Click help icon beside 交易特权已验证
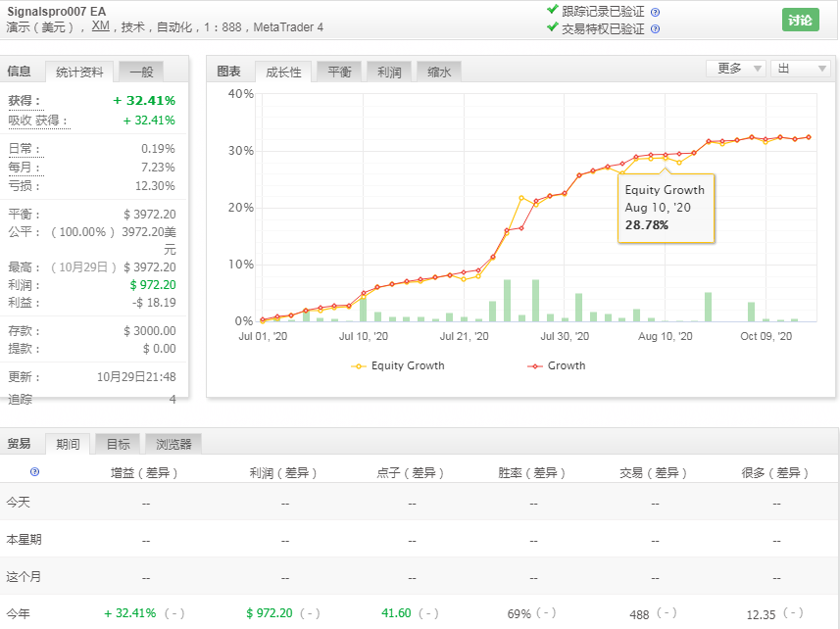 [655, 28]
